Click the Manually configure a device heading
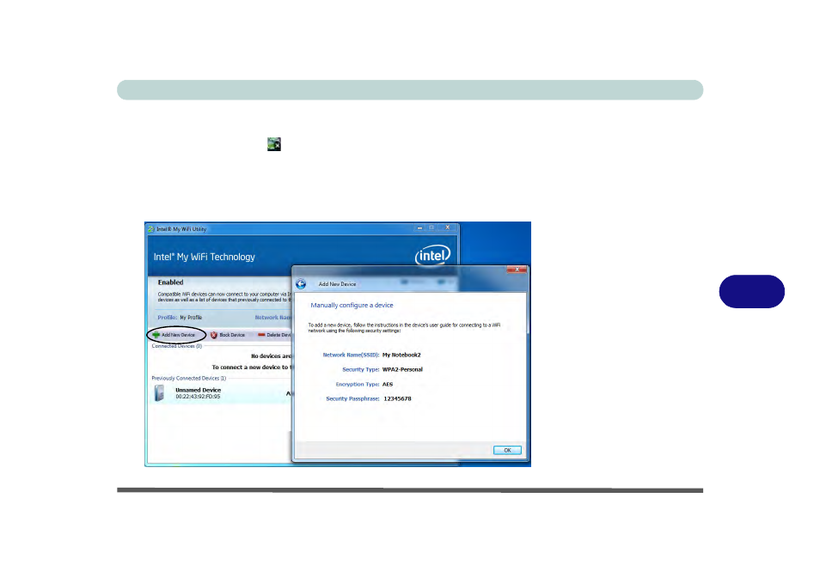Screen dimensions: 820x577 click(352, 305)
